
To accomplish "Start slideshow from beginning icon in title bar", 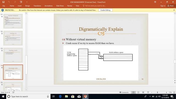I will pyautogui.click(x=21, y=2).
